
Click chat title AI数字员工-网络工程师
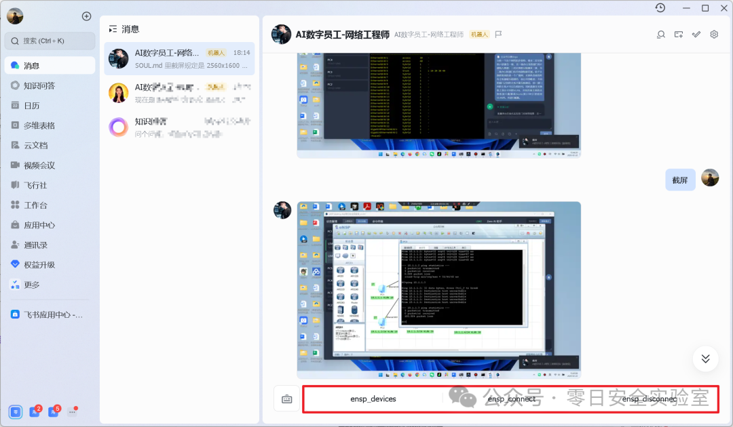342,35
